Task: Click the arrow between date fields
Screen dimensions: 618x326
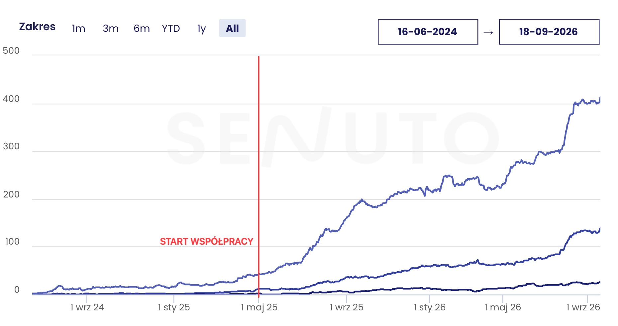Action: [488, 33]
